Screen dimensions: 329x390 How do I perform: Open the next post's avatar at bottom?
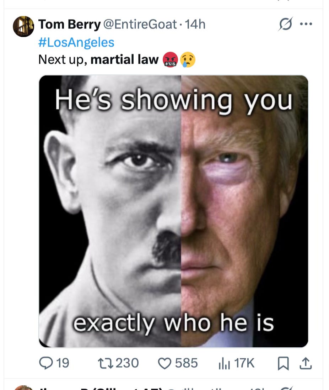pos(23,388)
